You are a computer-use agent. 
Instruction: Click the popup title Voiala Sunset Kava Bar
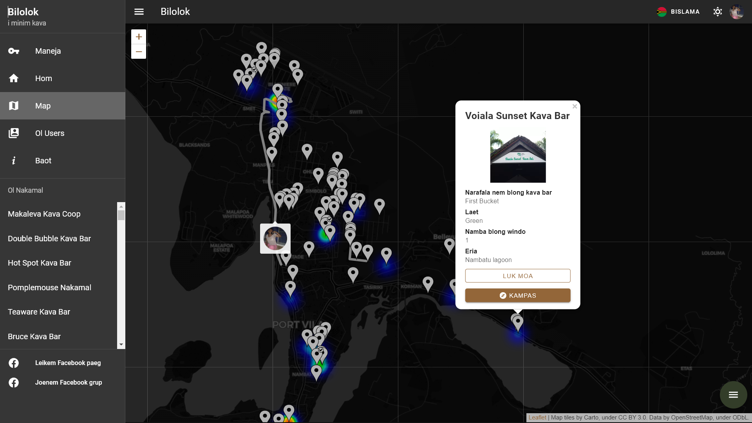pos(517,116)
